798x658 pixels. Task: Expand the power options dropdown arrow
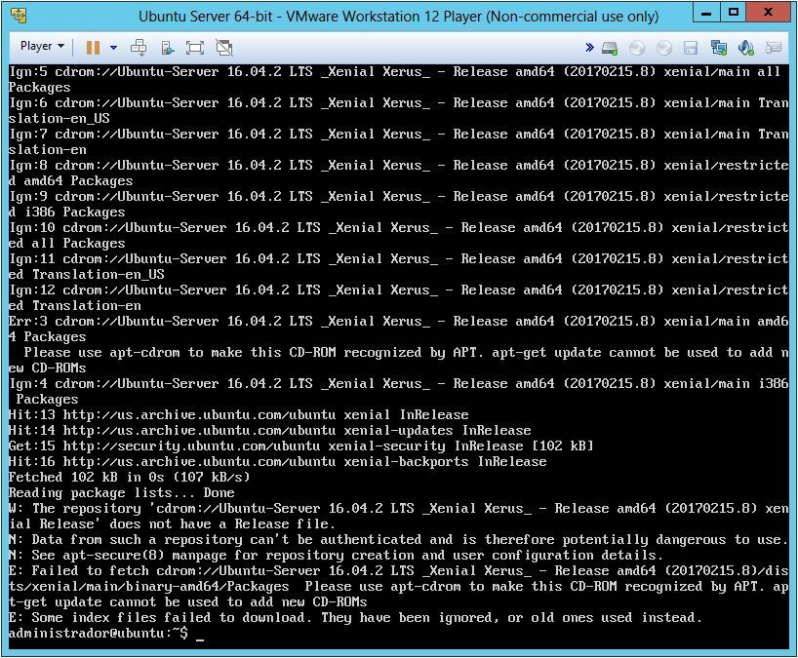click(113, 48)
